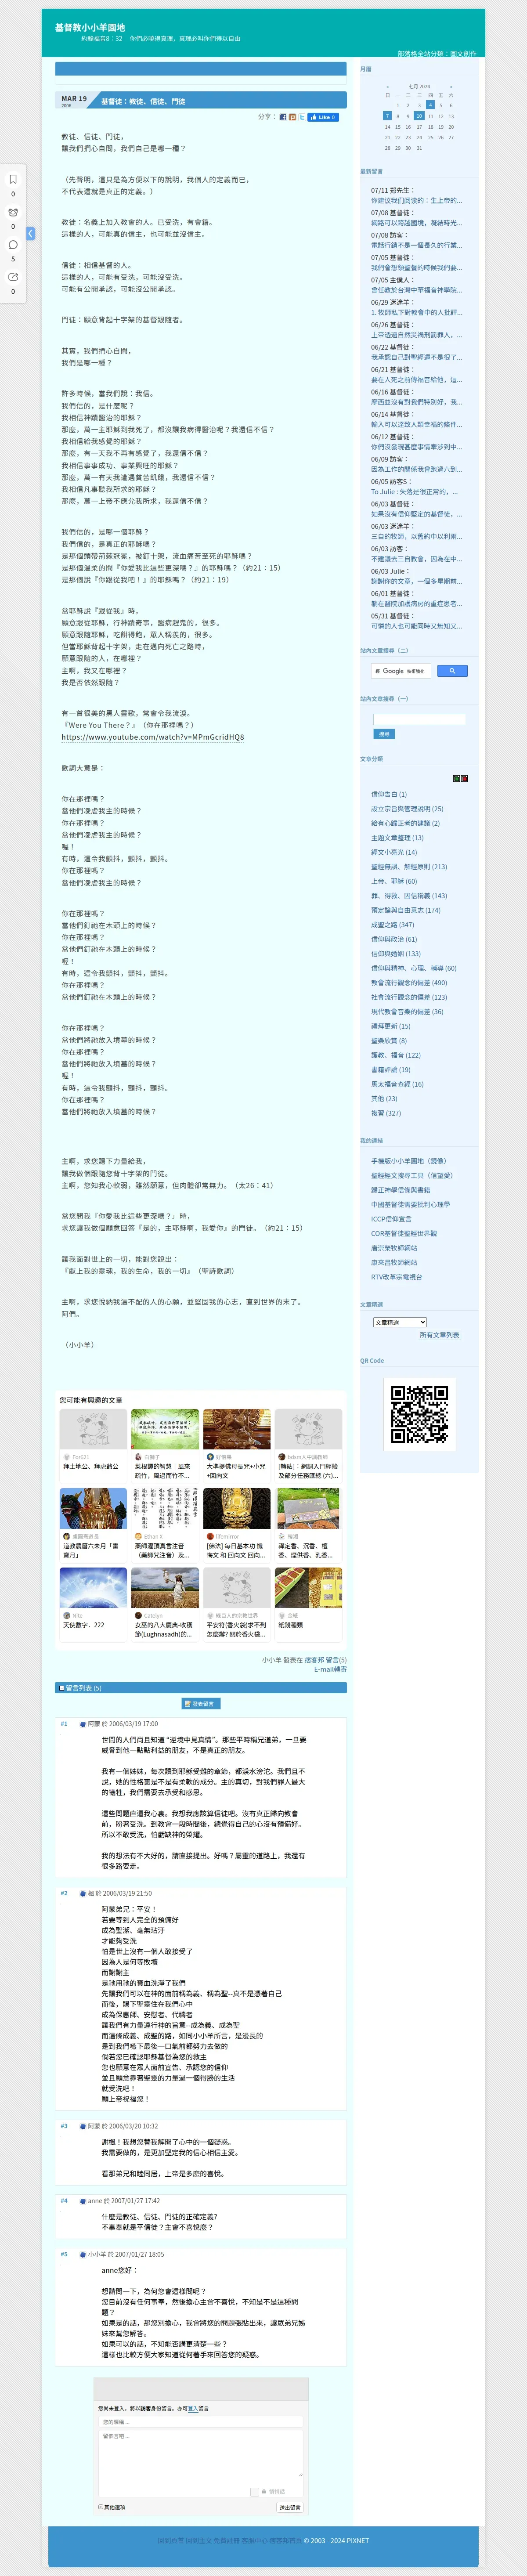Select highlighted date 10 in calendar
Screen dimensions: 527x2576
(419, 115)
